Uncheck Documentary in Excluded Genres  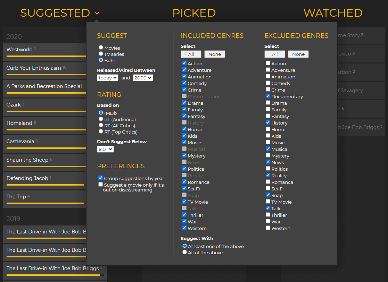coord(268,96)
